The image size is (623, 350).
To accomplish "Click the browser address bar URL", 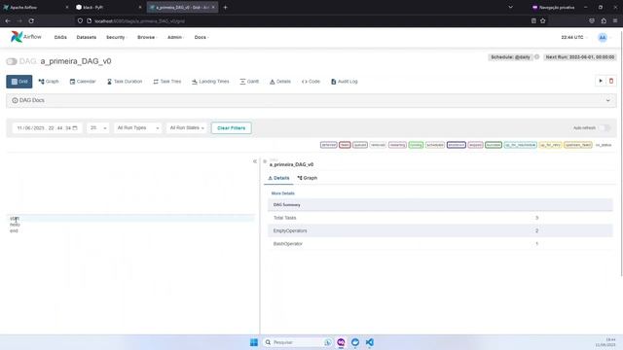I will coord(140,21).
